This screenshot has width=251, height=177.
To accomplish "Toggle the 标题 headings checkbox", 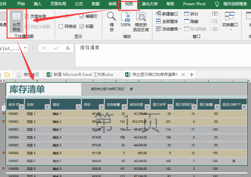I will pyautogui.click(x=82, y=27).
